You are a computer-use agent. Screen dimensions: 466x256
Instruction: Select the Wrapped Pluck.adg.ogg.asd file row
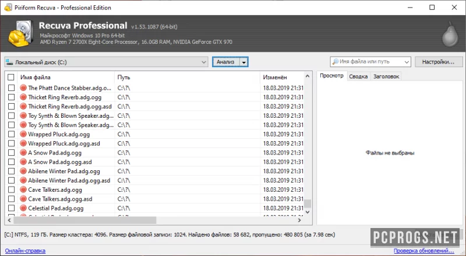click(154, 143)
